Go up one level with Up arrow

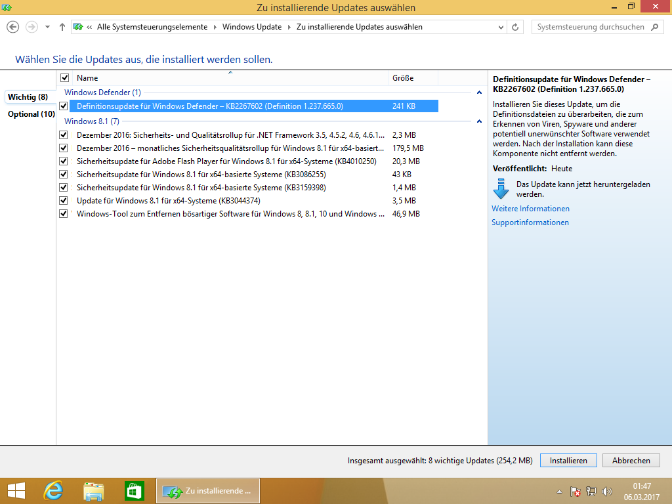click(x=62, y=27)
